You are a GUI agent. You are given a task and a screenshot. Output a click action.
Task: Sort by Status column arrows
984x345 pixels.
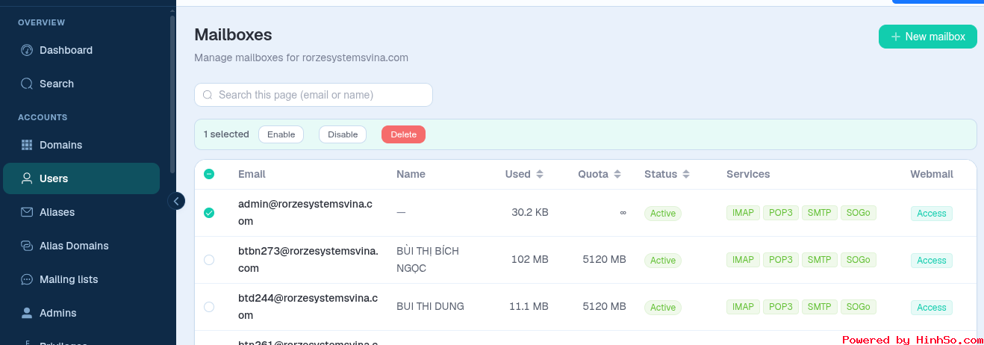685,174
